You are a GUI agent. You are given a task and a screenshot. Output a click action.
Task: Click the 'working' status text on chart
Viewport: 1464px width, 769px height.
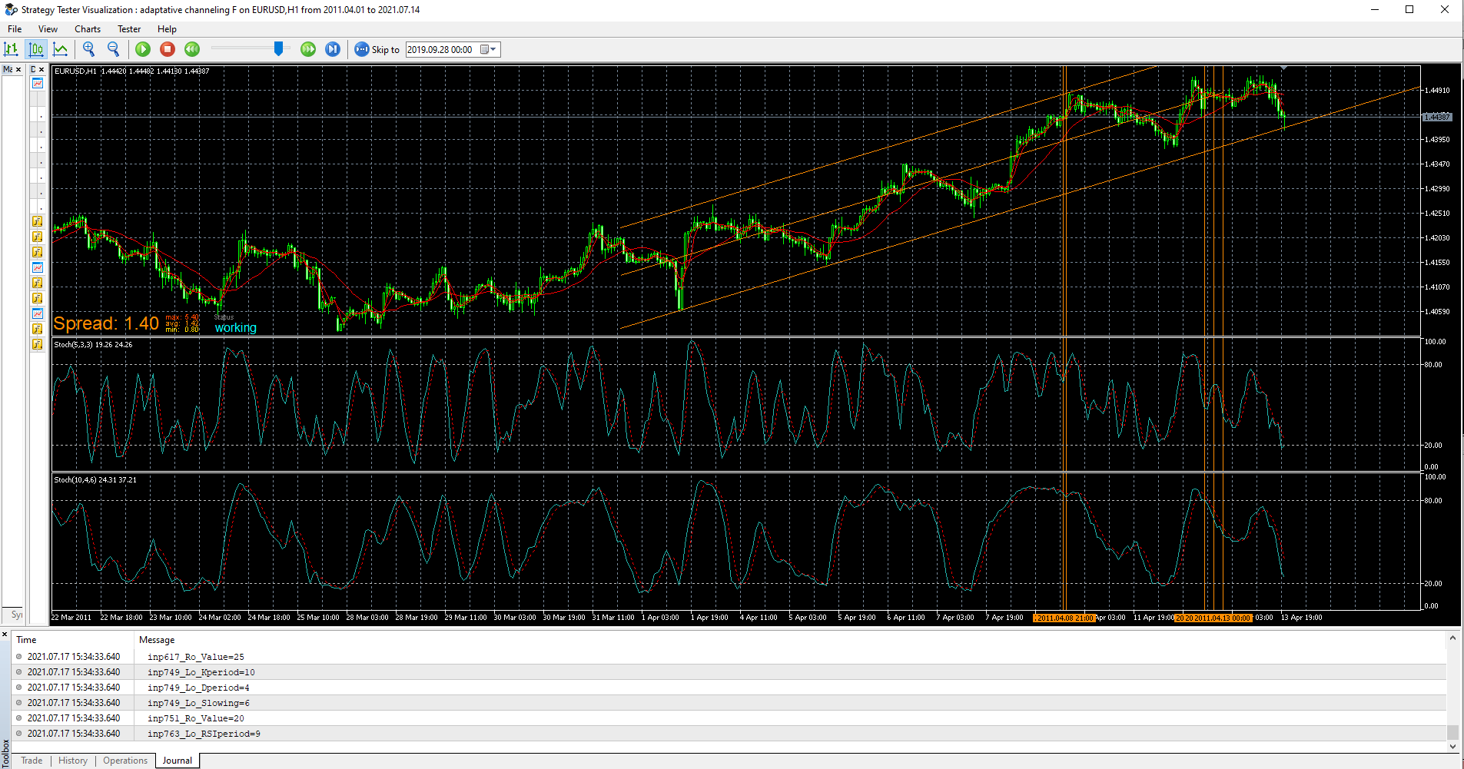coord(236,328)
